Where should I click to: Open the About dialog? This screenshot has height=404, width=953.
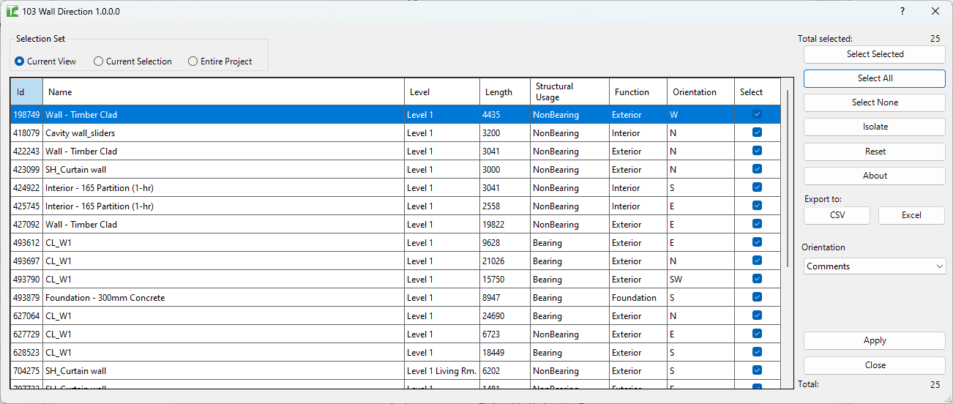pos(875,176)
